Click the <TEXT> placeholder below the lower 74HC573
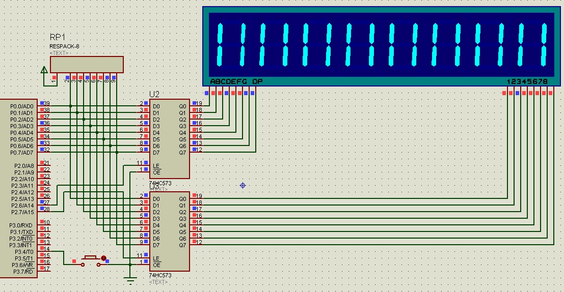 pos(158,282)
